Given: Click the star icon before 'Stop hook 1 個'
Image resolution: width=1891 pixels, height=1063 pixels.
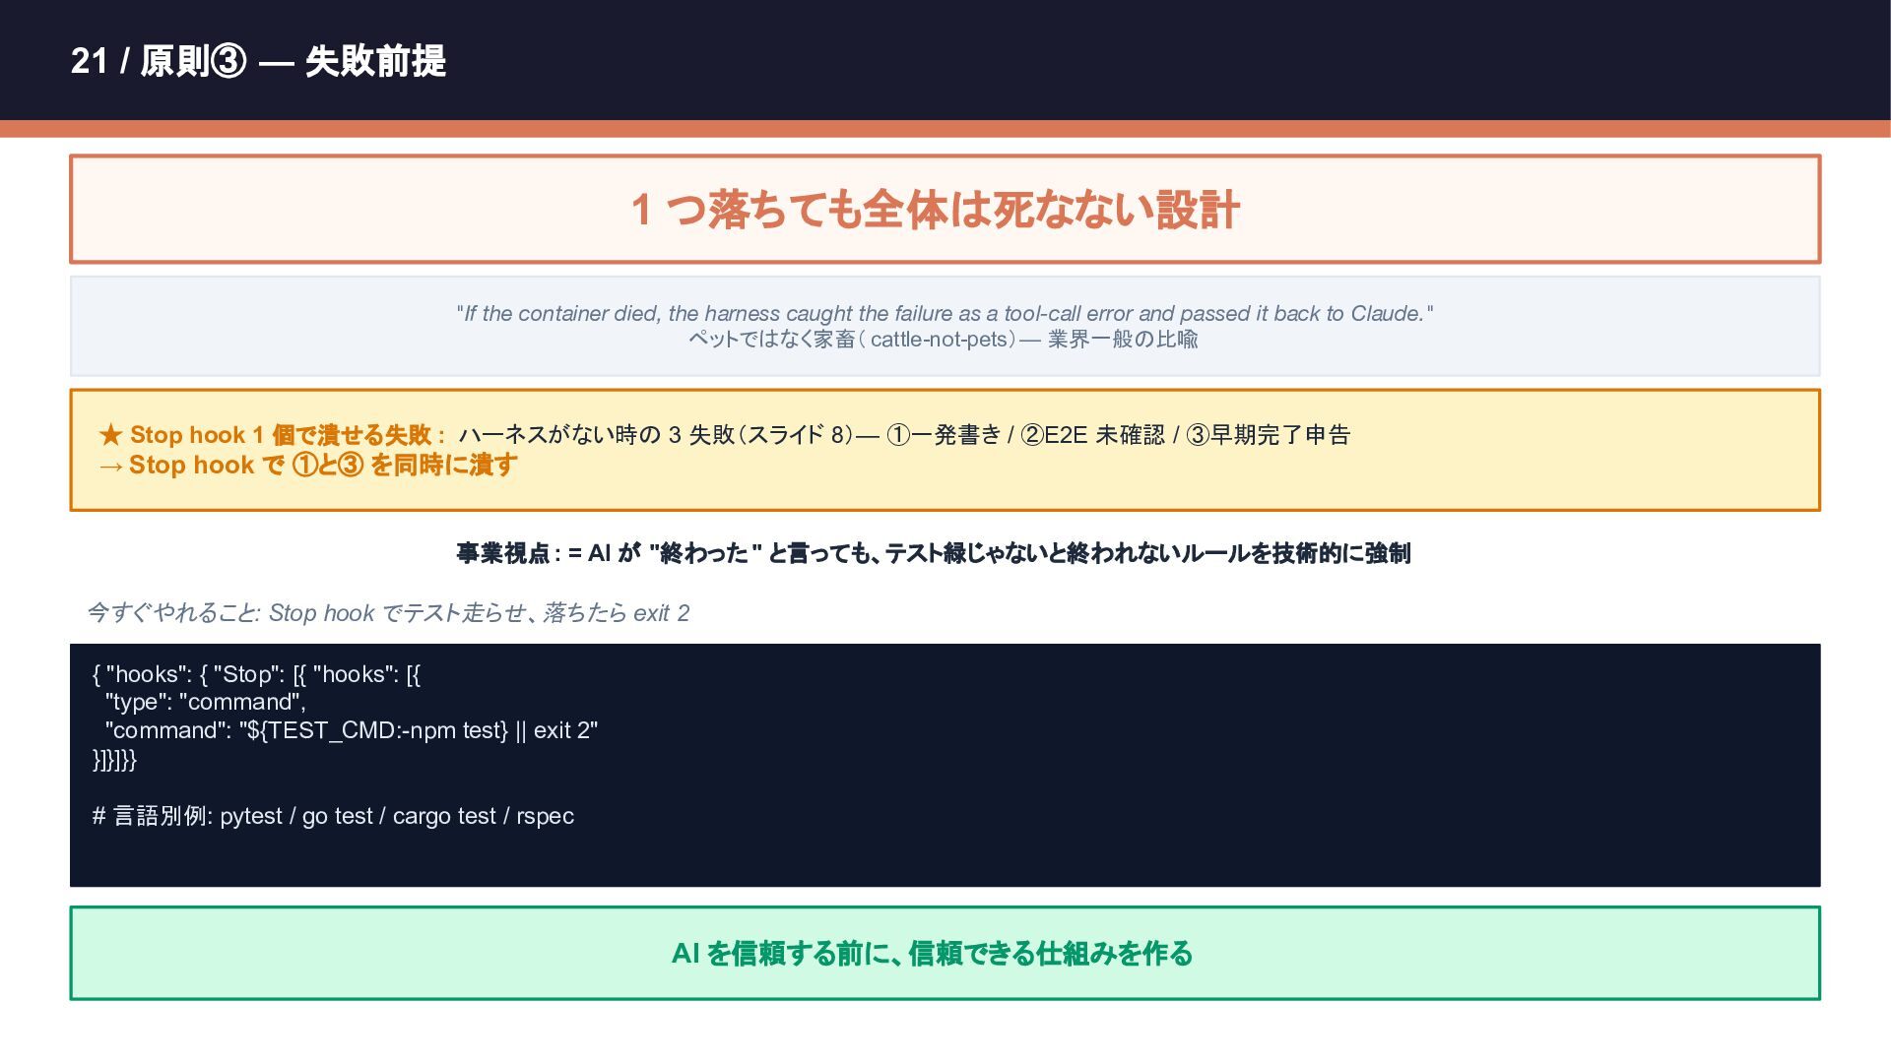Looking at the screenshot, I should click(110, 435).
